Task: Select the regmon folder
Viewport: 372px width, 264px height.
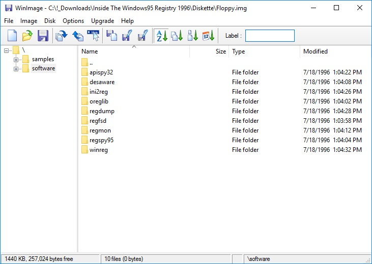Action: pos(100,130)
